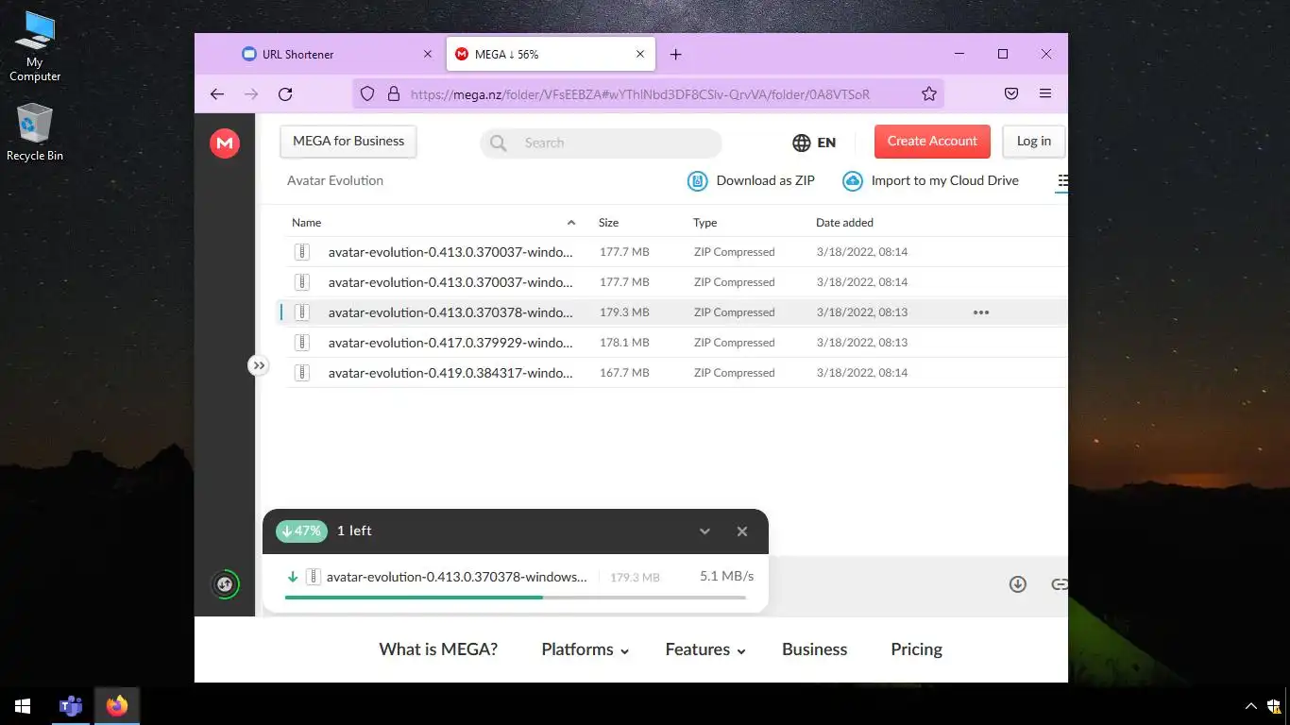1290x725 pixels.
Task: Sort by Type column header
Action: pyautogui.click(x=704, y=223)
